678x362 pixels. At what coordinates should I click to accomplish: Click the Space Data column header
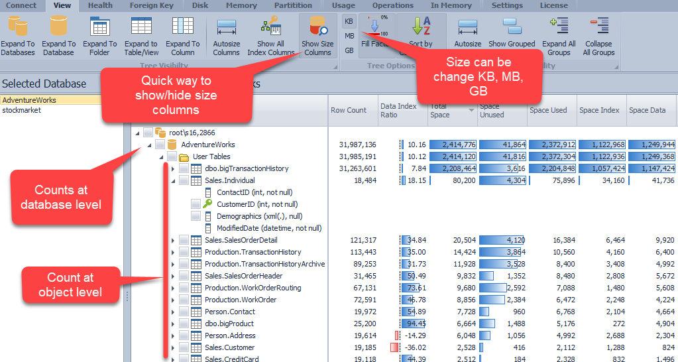[651, 110]
